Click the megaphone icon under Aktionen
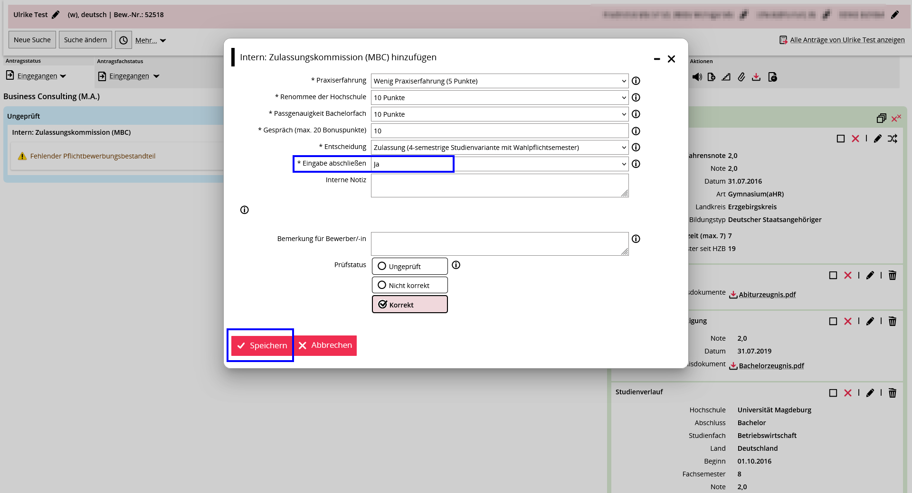This screenshot has width=912, height=493. pyautogui.click(x=697, y=77)
